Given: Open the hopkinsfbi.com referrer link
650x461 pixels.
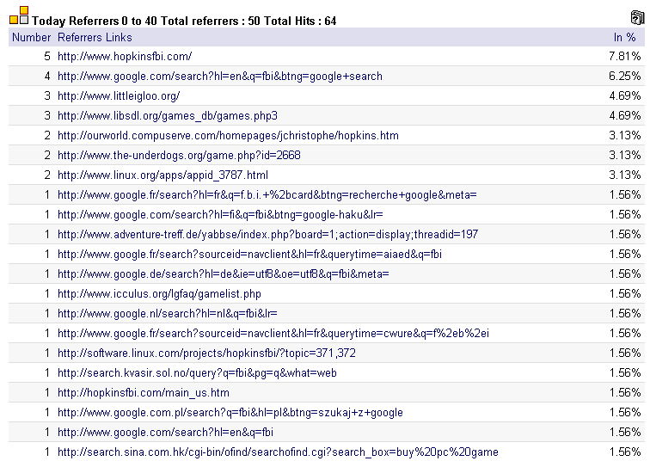Looking at the screenshot, I should coord(125,57).
